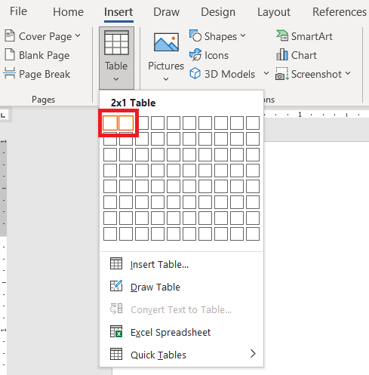369x375 pixels.
Task: Insert a Chart
Action: point(297,55)
